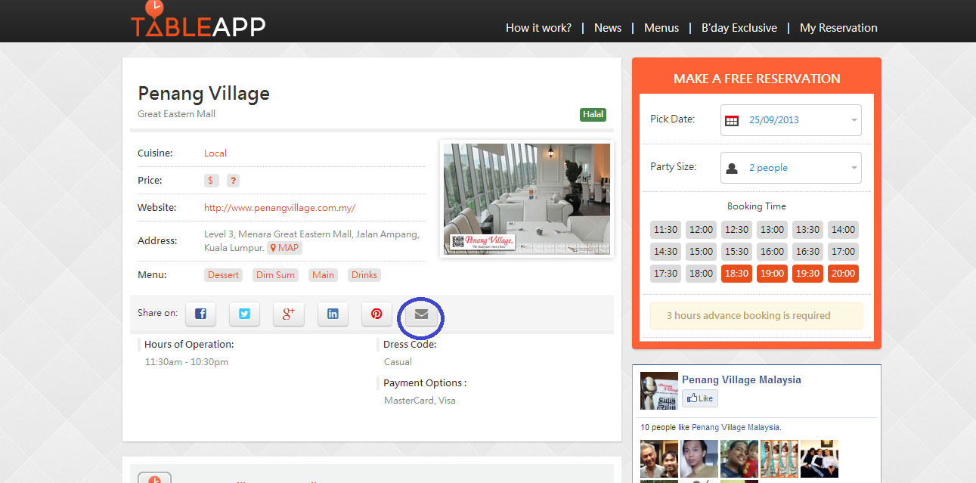This screenshot has height=483, width=976.
Task: Click the Local cuisine link
Action: point(215,153)
